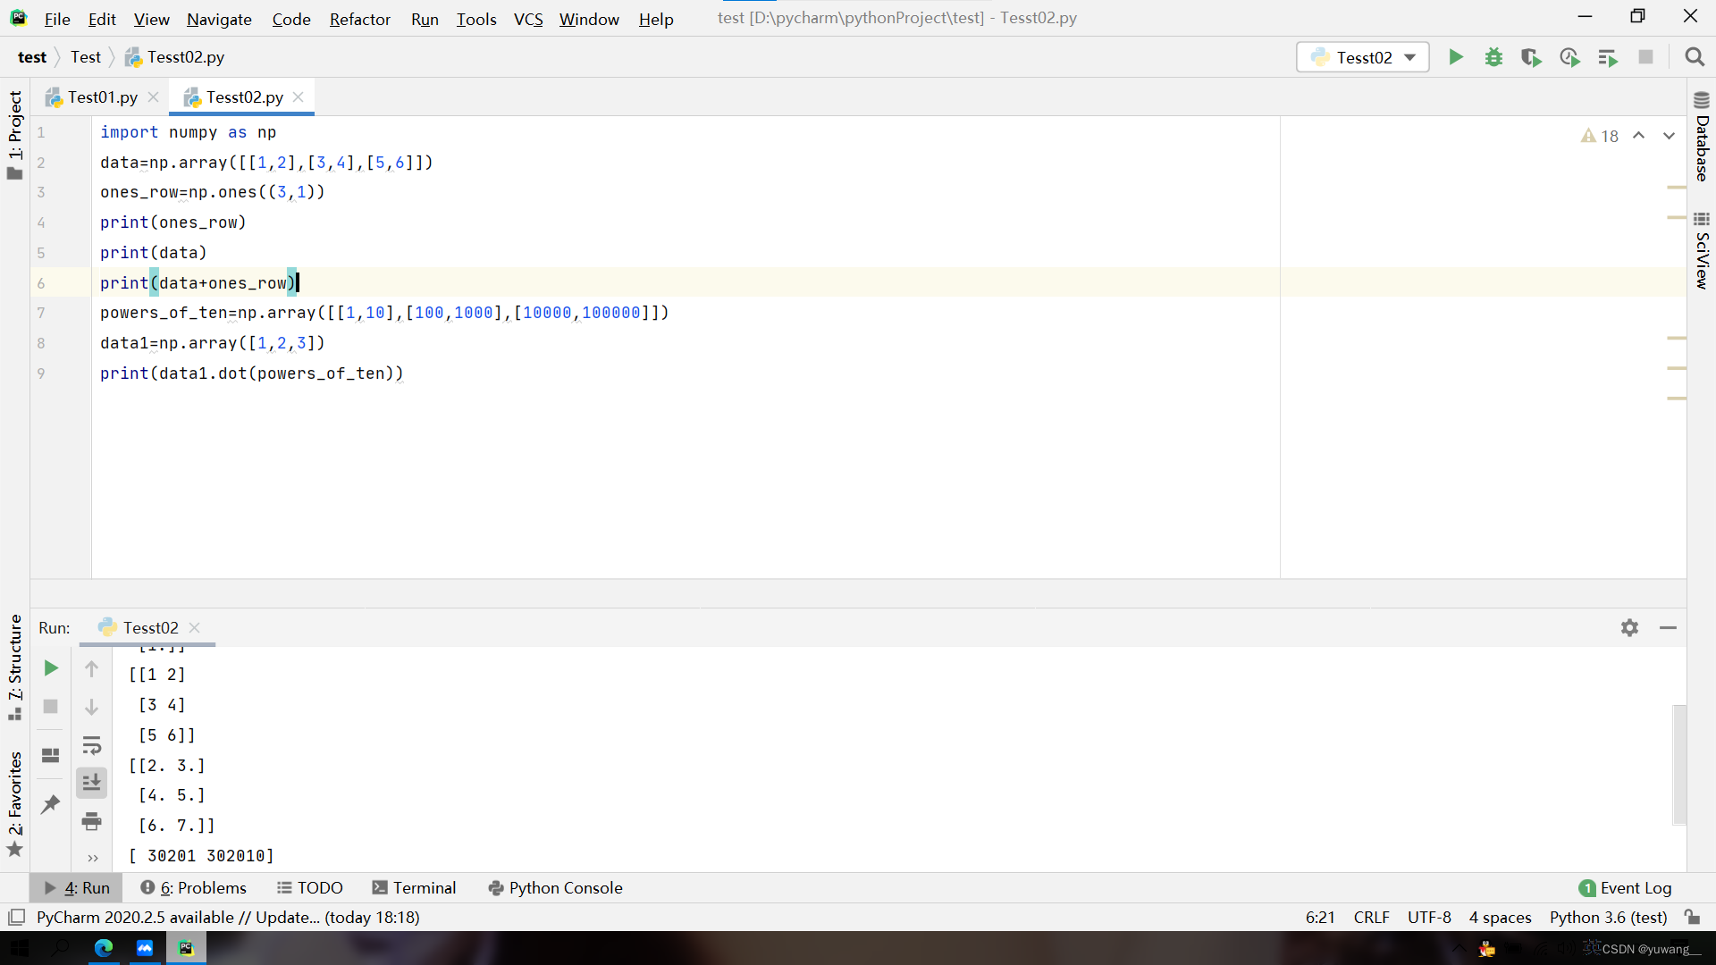The height and width of the screenshot is (965, 1716).
Task: Toggle soft-wrap in Run console
Action: point(91,745)
